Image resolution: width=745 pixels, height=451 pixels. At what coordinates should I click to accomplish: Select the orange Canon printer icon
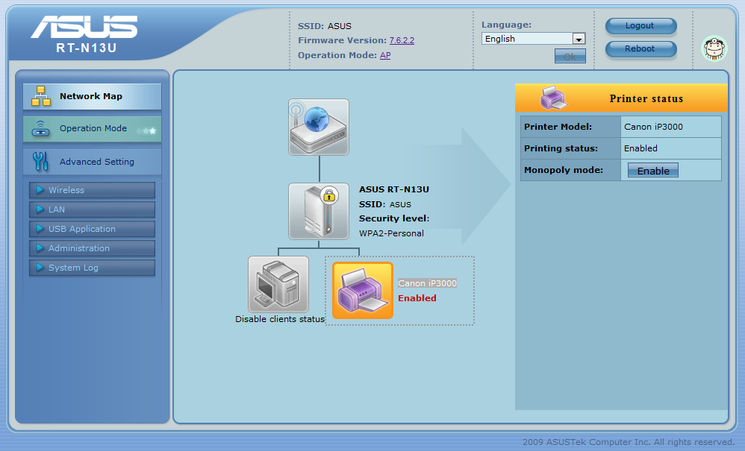click(x=363, y=290)
